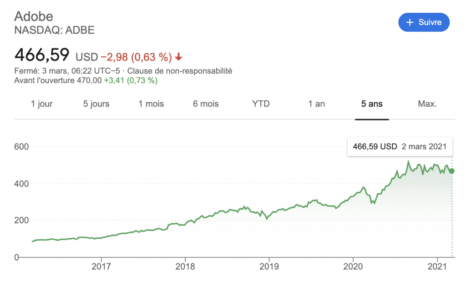Screen dimensions: 466x281
Task: Display the Max. time range
Action: pos(427,104)
